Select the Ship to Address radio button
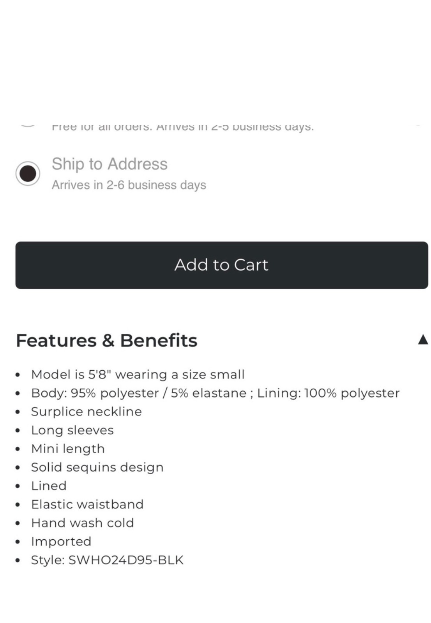The image size is (431, 623). click(28, 173)
